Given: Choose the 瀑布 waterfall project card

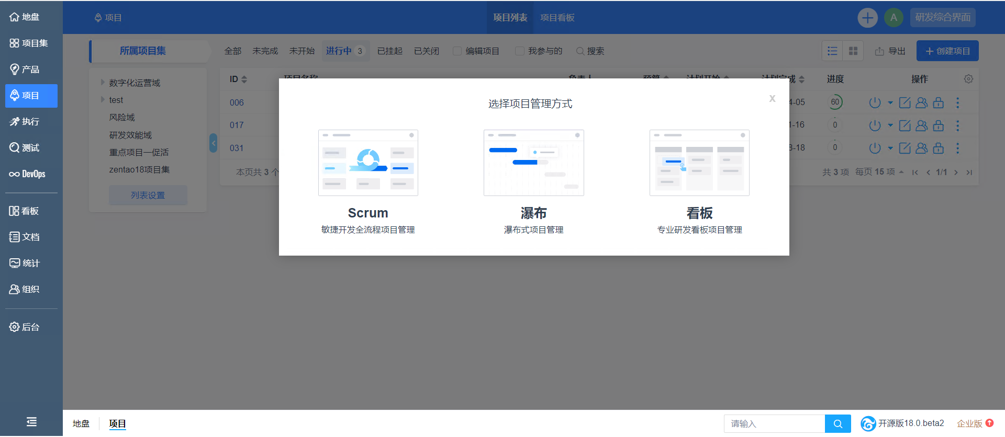Looking at the screenshot, I should 533,182.
